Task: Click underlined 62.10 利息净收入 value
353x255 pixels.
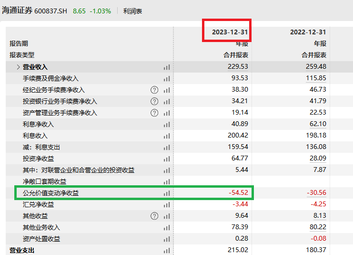Action: point(318,124)
